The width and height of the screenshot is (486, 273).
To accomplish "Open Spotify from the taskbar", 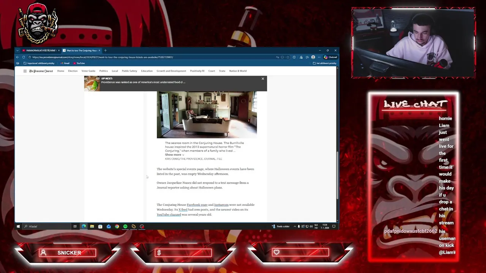I will coord(125,226).
